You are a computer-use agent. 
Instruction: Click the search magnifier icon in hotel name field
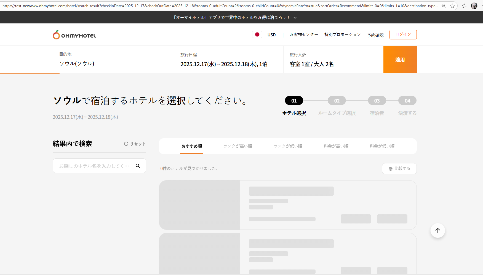click(138, 166)
